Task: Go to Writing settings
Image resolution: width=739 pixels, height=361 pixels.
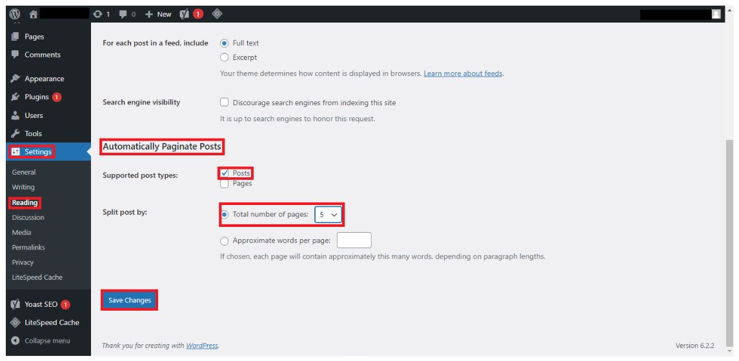Action: (x=24, y=188)
